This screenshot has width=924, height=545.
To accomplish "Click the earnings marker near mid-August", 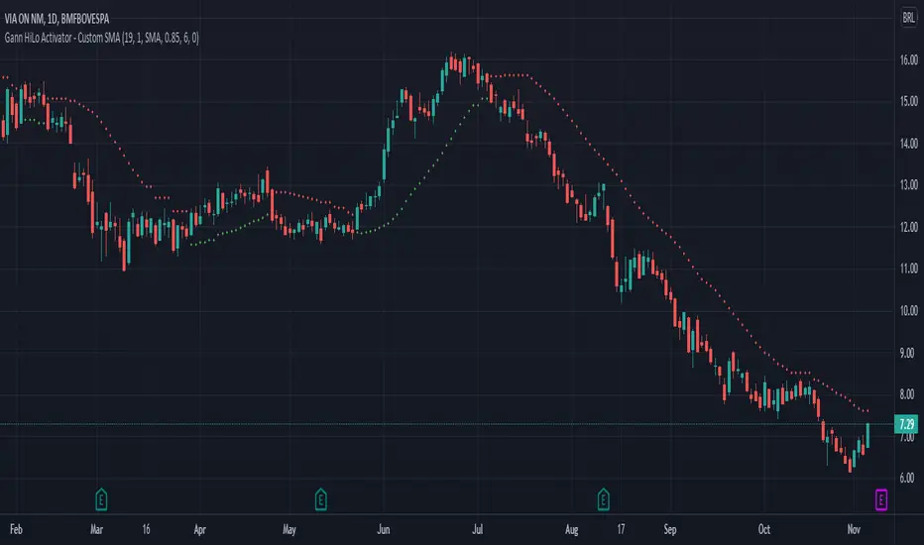I will coord(603,499).
